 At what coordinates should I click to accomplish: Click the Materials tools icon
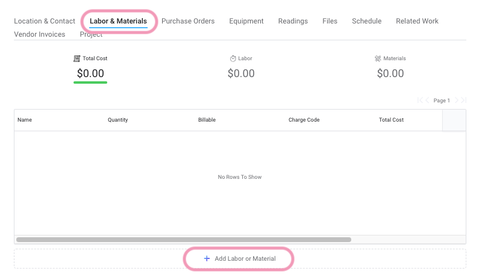tap(378, 58)
